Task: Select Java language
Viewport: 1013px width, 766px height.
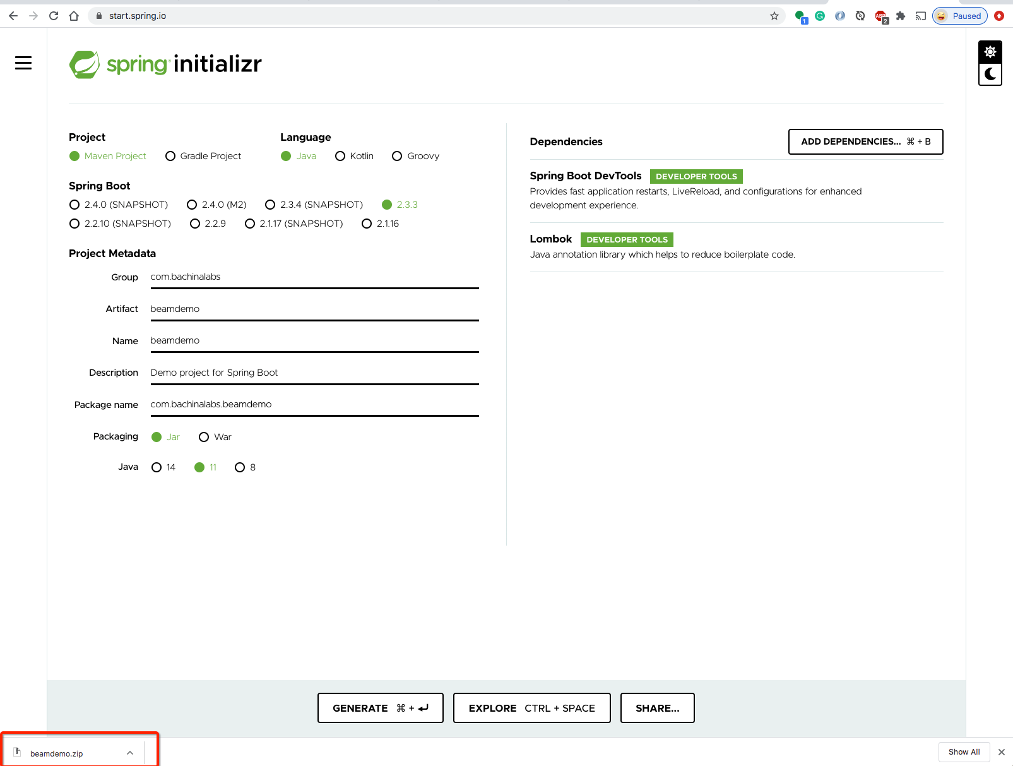Action: 299,156
